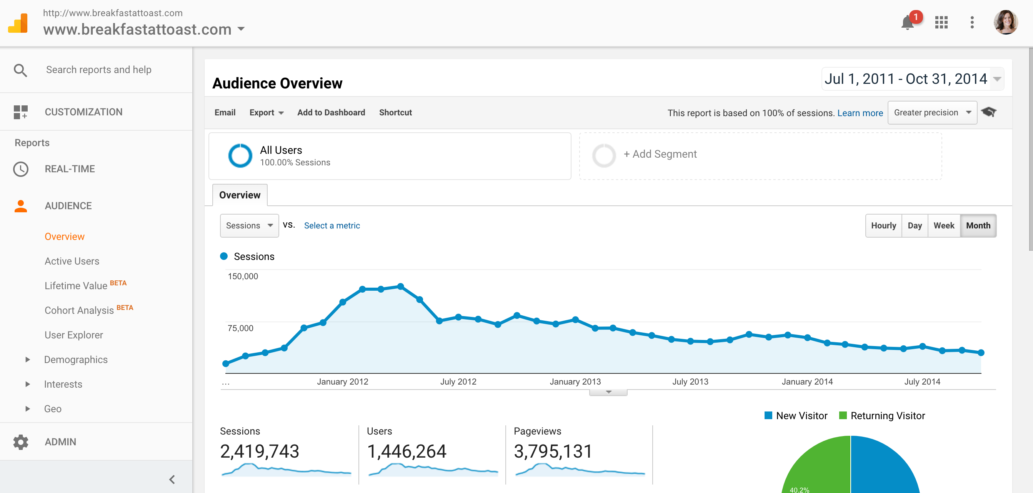Click the Returning Visitor green swatch
The width and height of the screenshot is (1033, 493).
click(843, 416)
